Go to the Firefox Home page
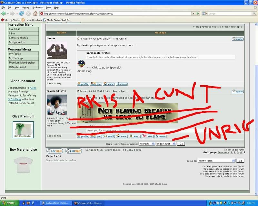Screen dimensions: 258x206 click(35, 14)
